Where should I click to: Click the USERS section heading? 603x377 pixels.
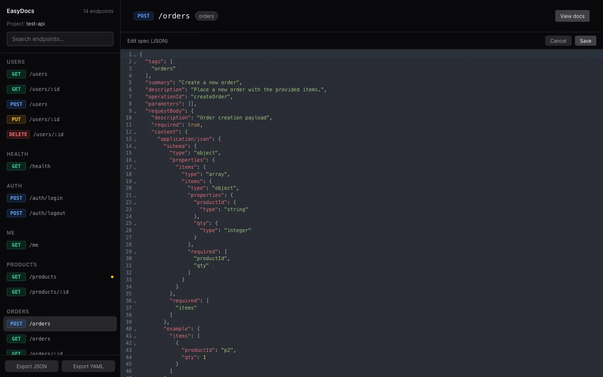pos(15,62)
